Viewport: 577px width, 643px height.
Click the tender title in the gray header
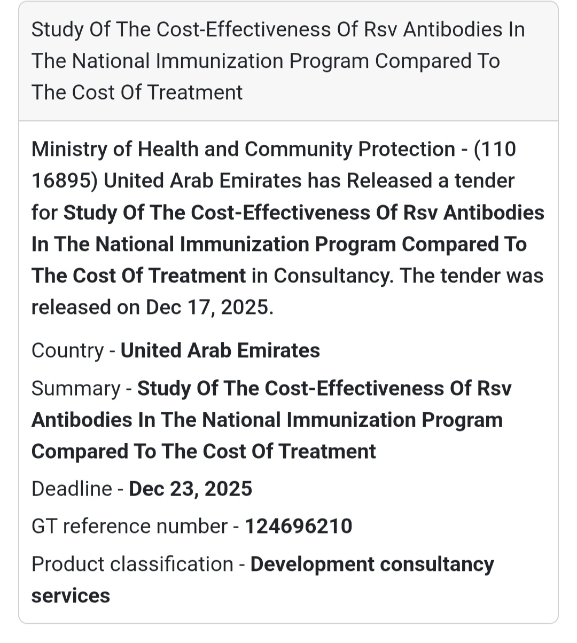coord(278,61)
